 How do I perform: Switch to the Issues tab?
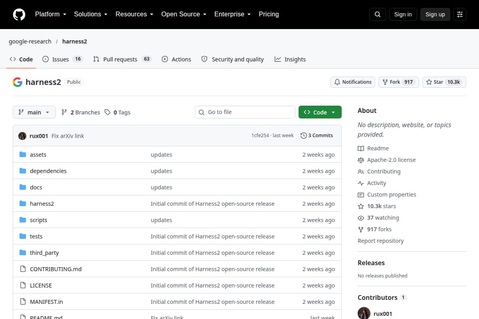62,59
